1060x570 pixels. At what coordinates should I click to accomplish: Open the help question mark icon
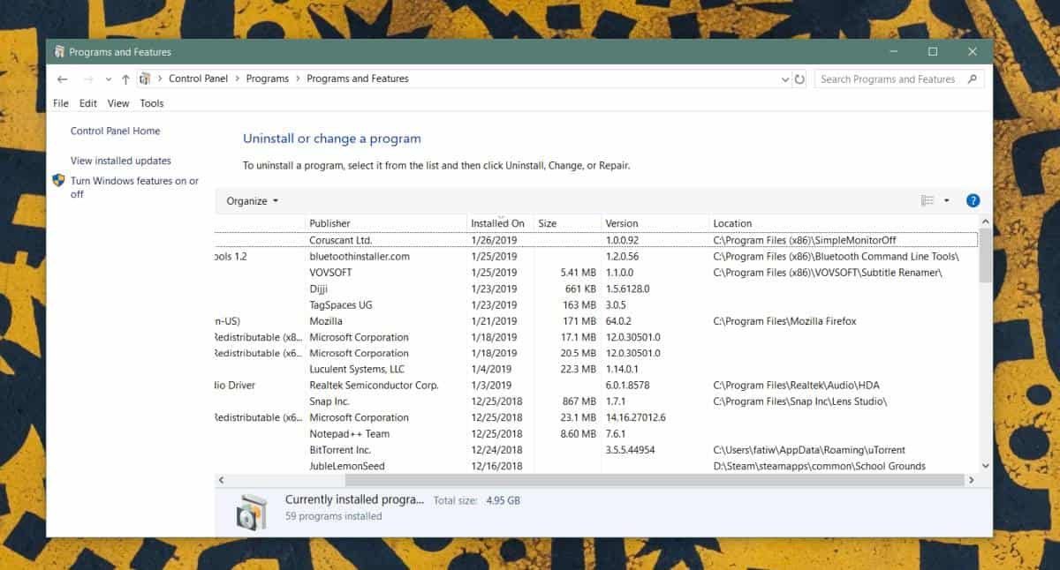(x=973, y=201)
